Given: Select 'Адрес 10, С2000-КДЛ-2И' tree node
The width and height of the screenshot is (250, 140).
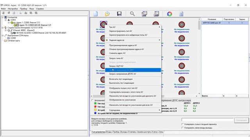Looking at the screenshot, I should point(35,25).
